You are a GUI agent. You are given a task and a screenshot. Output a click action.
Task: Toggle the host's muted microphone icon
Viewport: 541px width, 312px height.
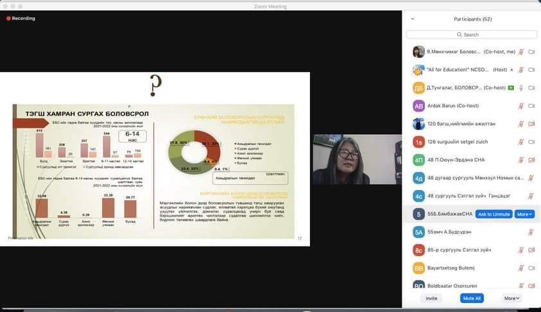pyautogui.click(x=521, y=70)
